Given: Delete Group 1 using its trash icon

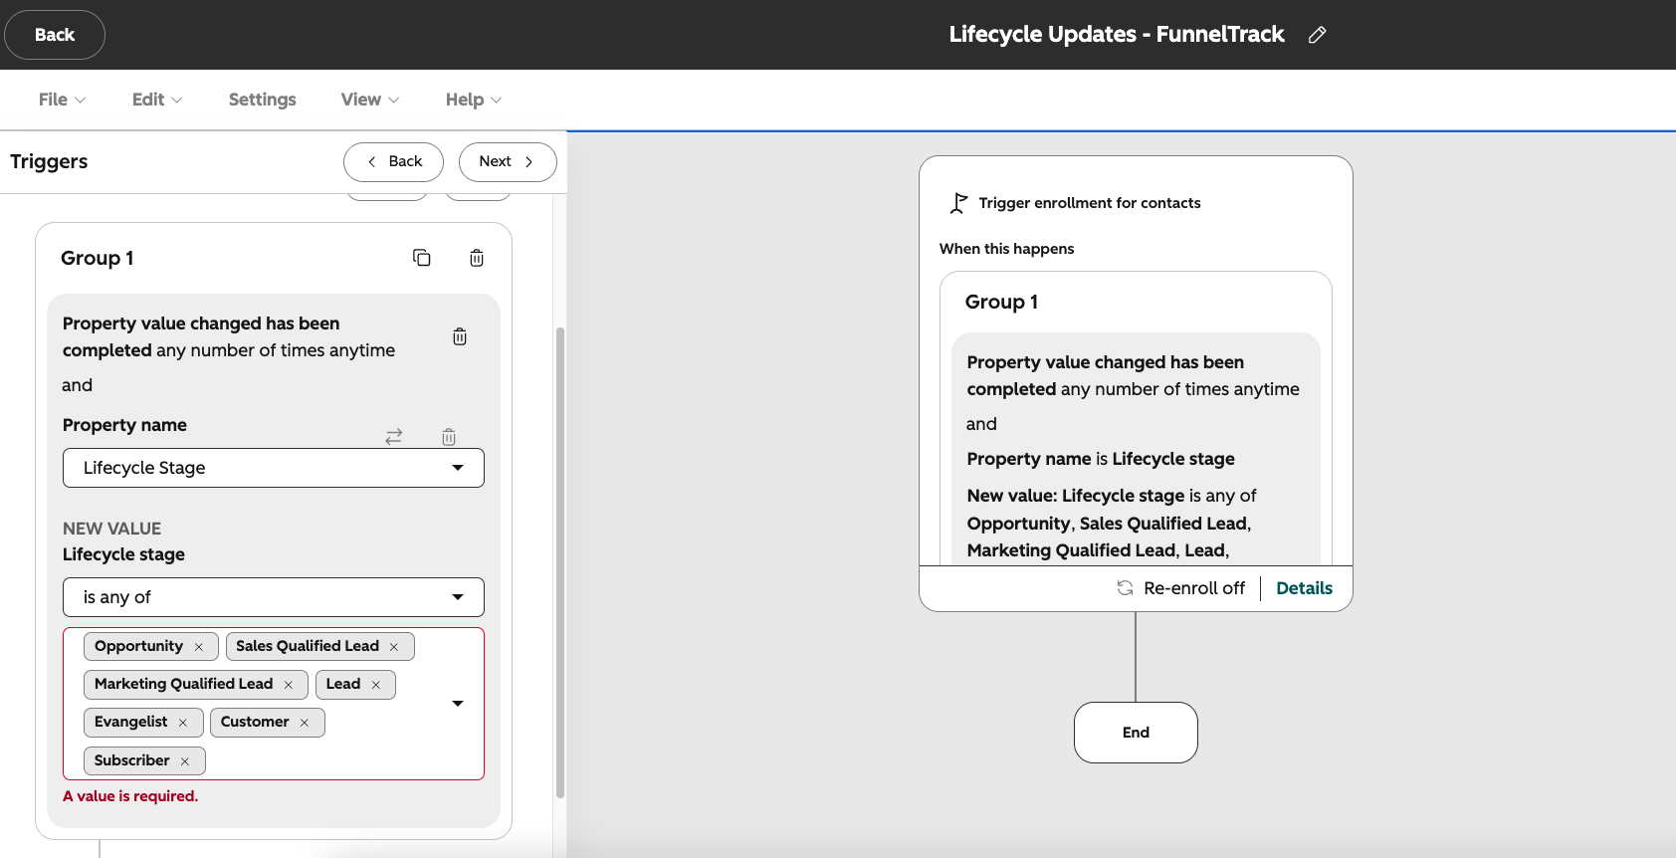Looking at the screenshot, I should point(477,258).
